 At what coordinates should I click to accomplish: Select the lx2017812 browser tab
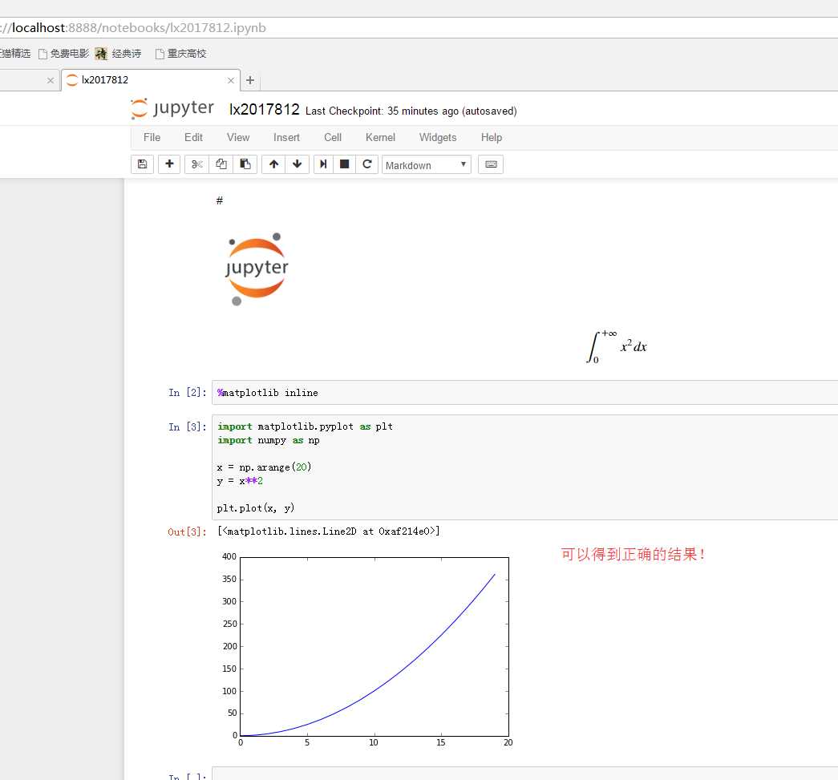pos(151,80)
